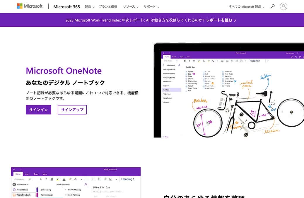Expand Weekly Meeting section in lower screenshot
The image size is (304, 198).
point(73,190)
